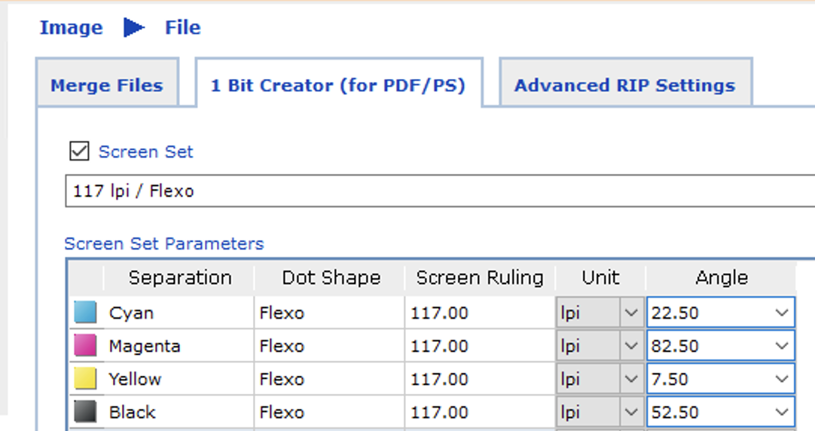Open the Advanced RIP Settings tab
This screenshot has height=431, width=815.
(624, 85)
